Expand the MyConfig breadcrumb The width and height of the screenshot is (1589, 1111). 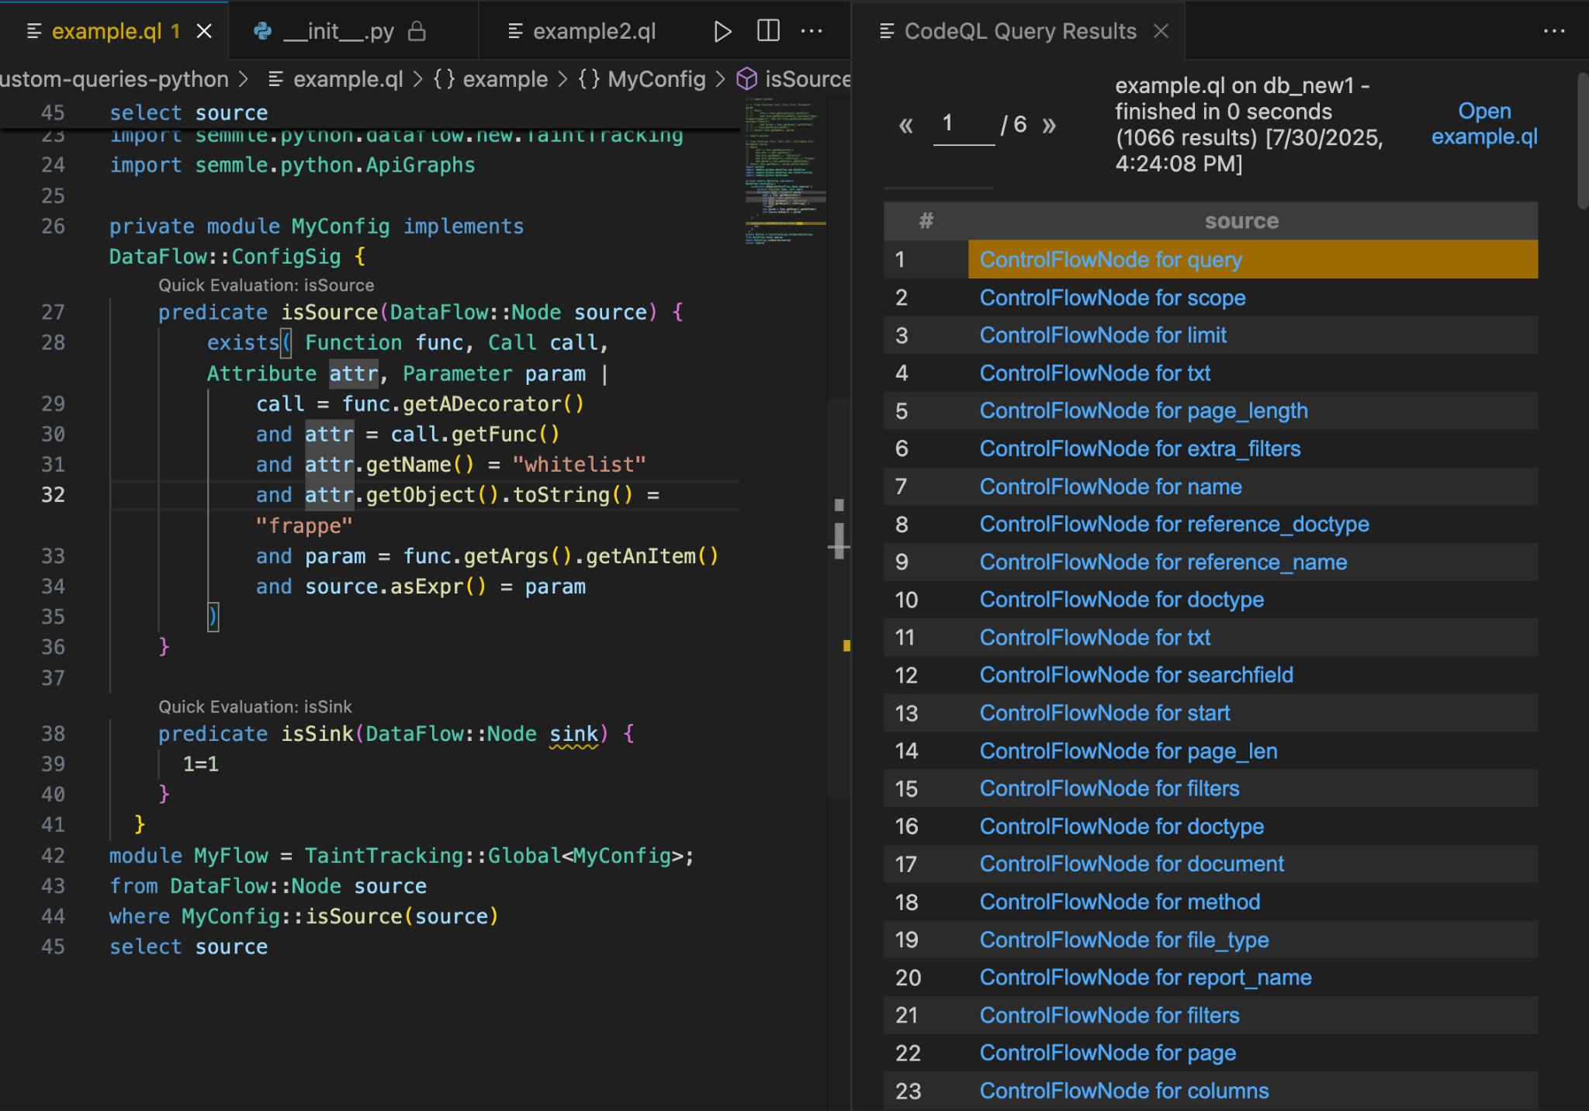click(x=656, y=79)
